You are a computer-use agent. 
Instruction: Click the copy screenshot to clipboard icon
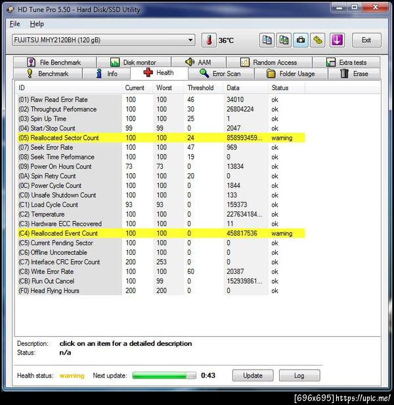click(284, 40)
